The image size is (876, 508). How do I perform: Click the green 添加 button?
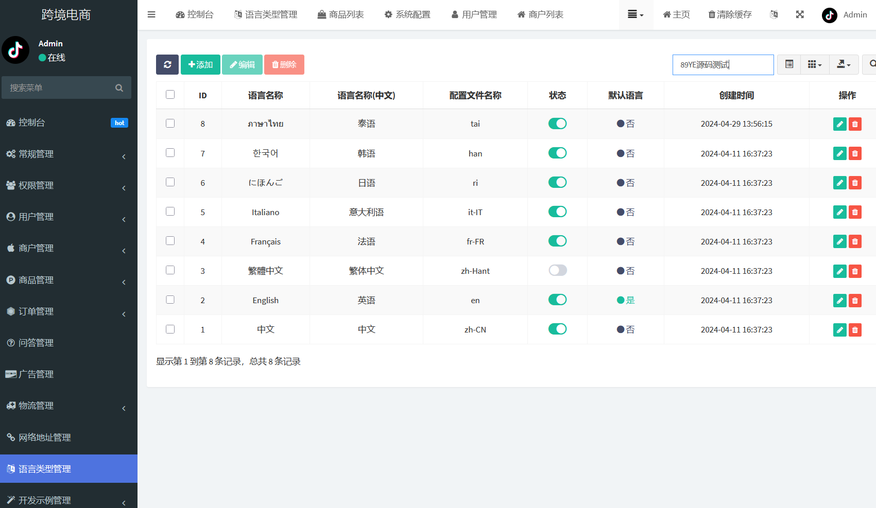[x=200, y=65]
